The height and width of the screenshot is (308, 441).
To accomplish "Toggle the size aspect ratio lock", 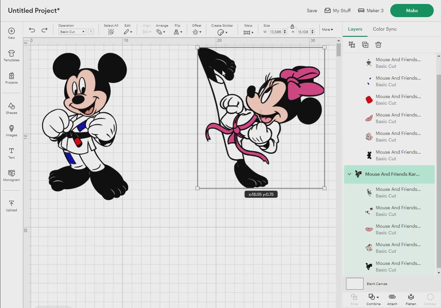I will [292, 26].
